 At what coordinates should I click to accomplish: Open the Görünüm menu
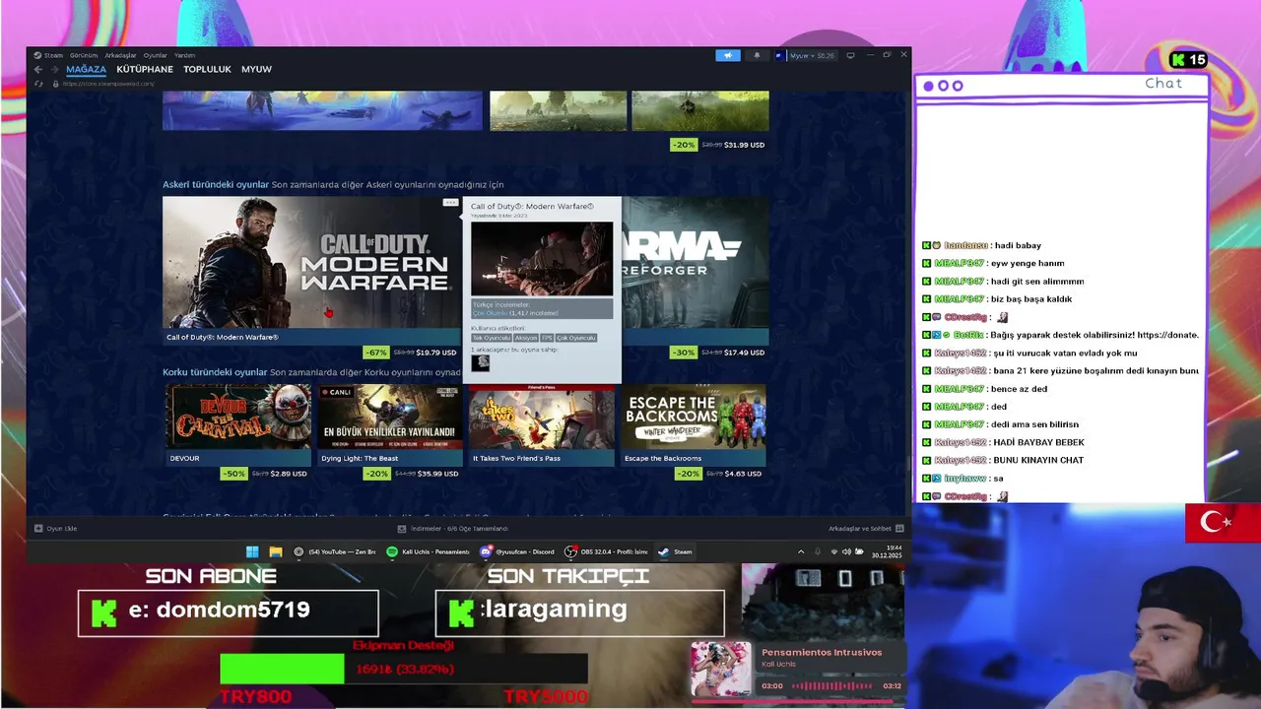[x=84, y=55]
